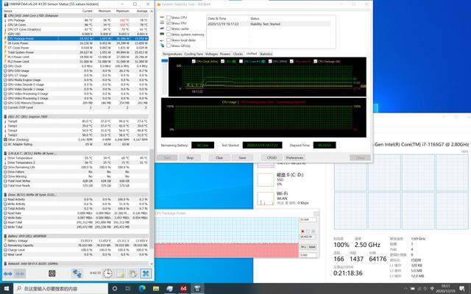Image resolution: width=471 pixels, height=294 pixels.
Task: Open the Temperatures tab in AIDA64
Action: [172, 54]
